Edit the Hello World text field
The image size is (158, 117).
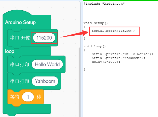click(x=47, y=64)
